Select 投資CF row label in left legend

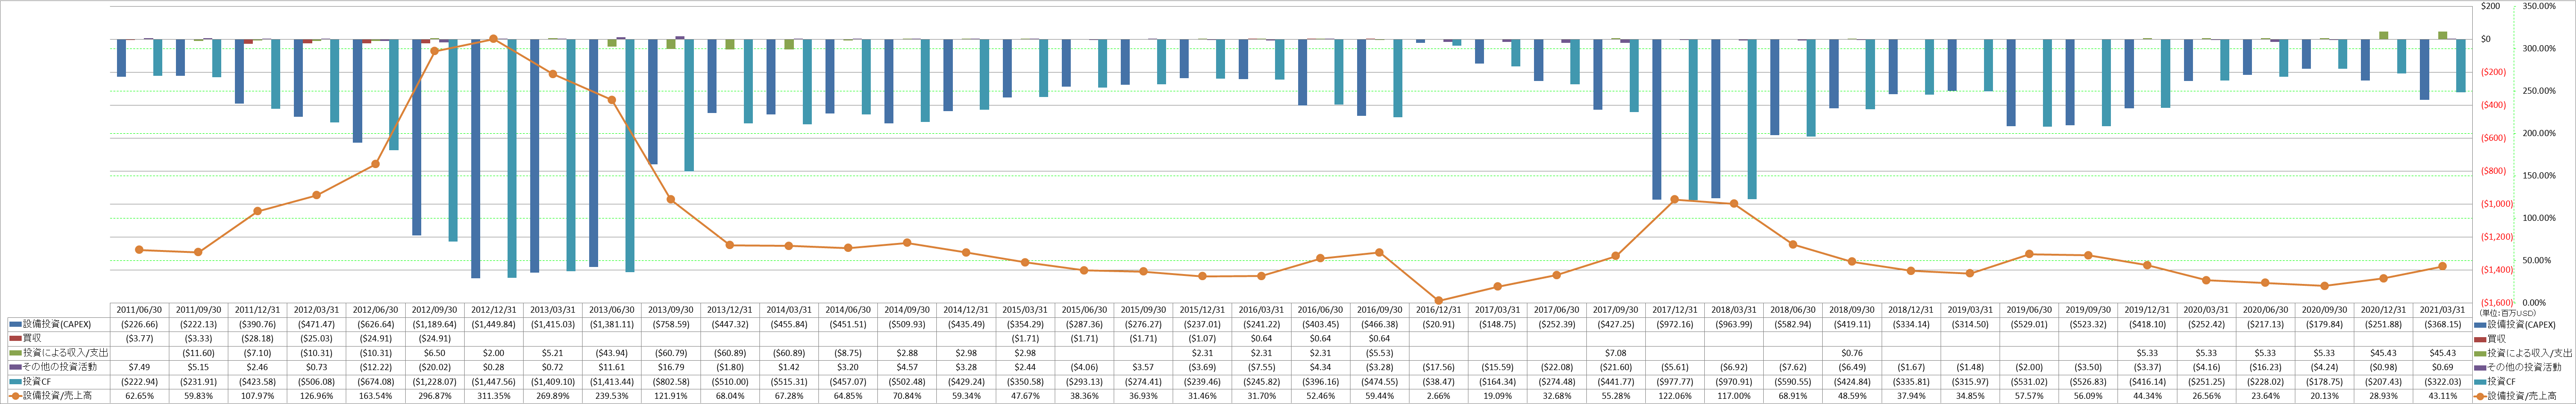37,381
